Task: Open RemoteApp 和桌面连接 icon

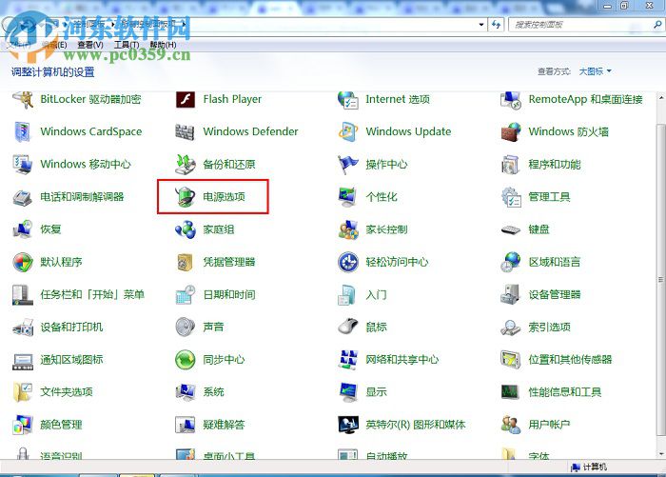Action: coord(511,99)
